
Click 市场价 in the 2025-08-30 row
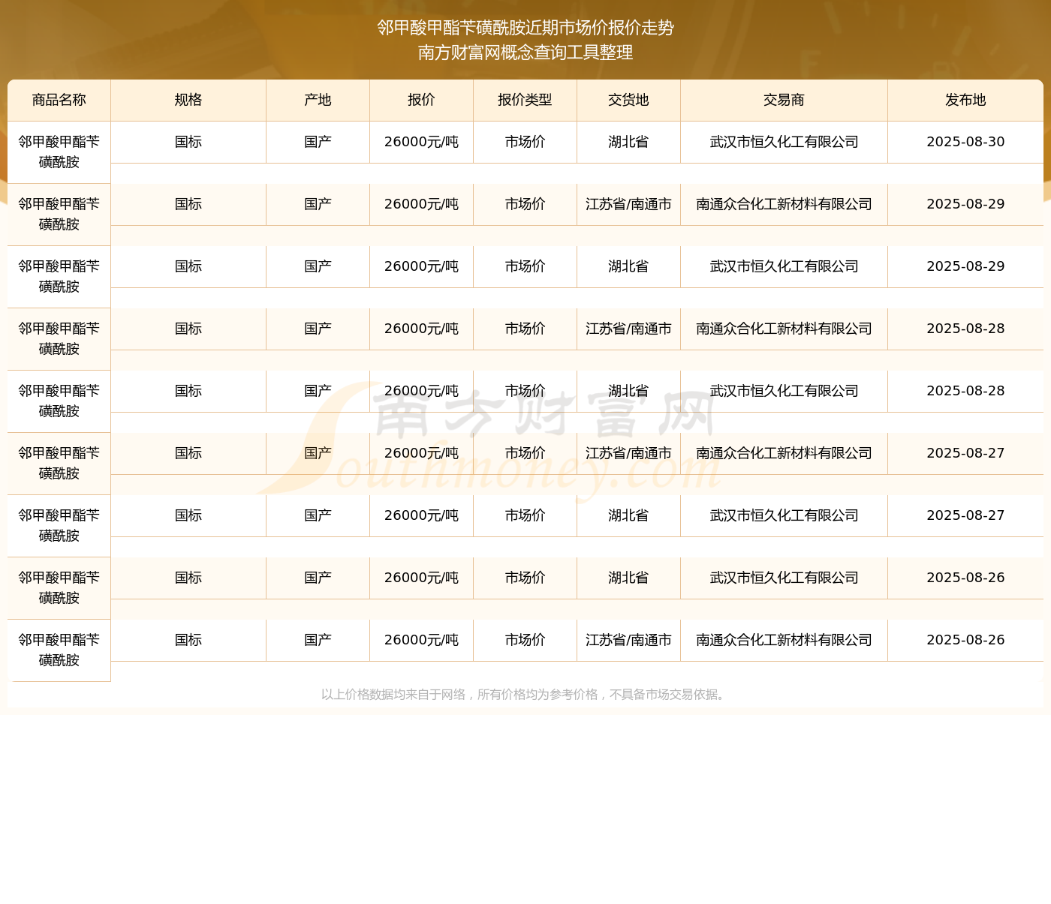tap(525, 142)
